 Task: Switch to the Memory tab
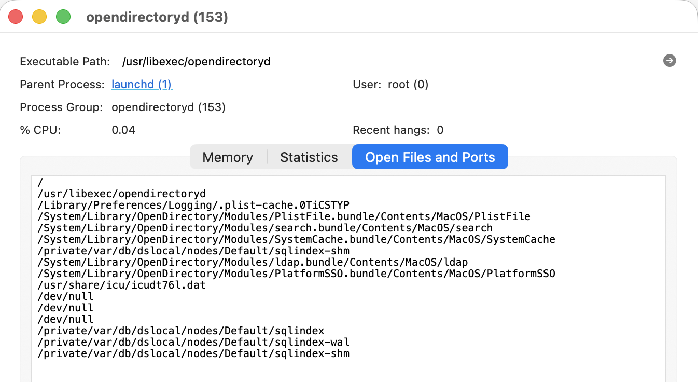pyautogui.click(x=228, y=157)
